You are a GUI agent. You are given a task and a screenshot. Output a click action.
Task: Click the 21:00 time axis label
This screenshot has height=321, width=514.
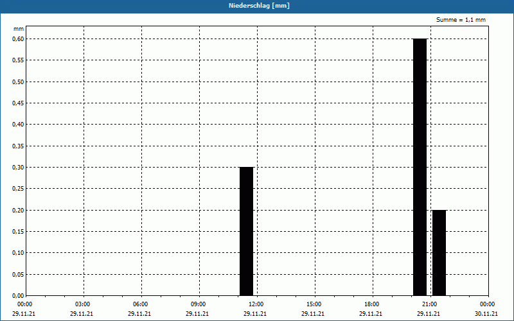(x=430, y=304)
